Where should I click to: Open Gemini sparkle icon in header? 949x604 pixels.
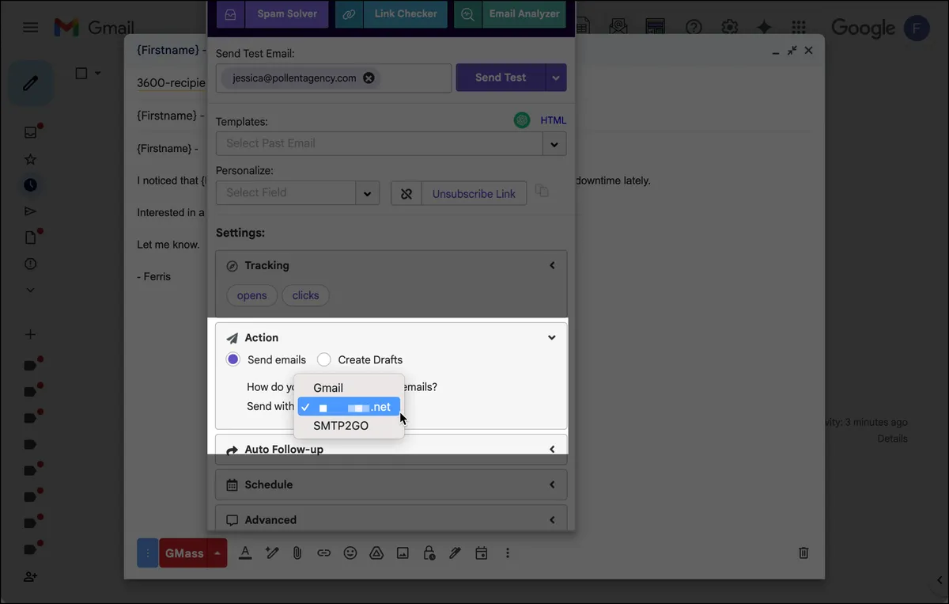764,28
